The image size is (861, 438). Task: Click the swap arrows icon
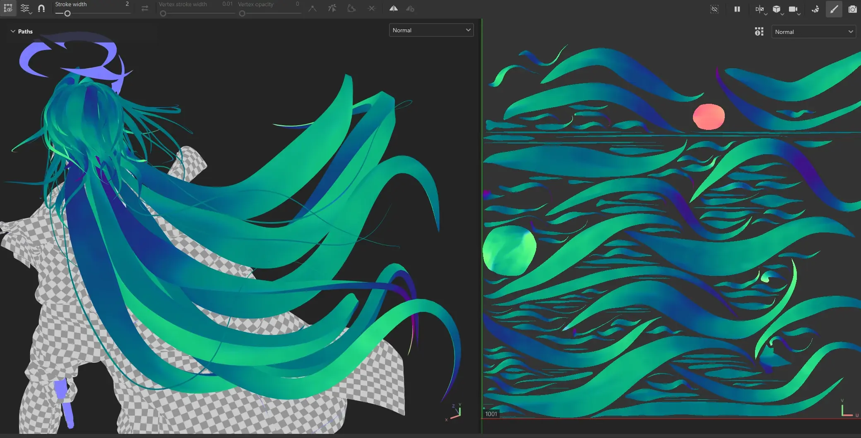pos(144,8)
